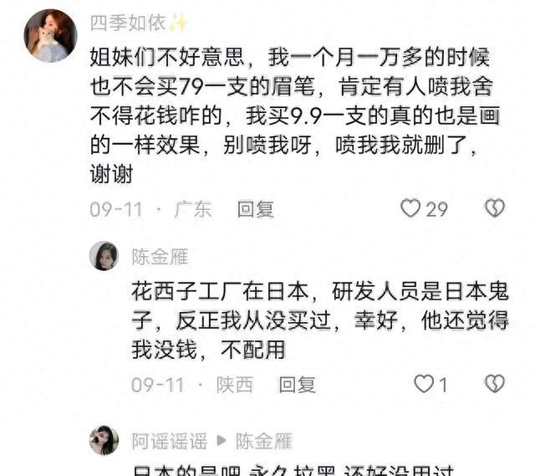
Task: Dislike 四季如依's comment with broken heart
Action: pos(495,208)
